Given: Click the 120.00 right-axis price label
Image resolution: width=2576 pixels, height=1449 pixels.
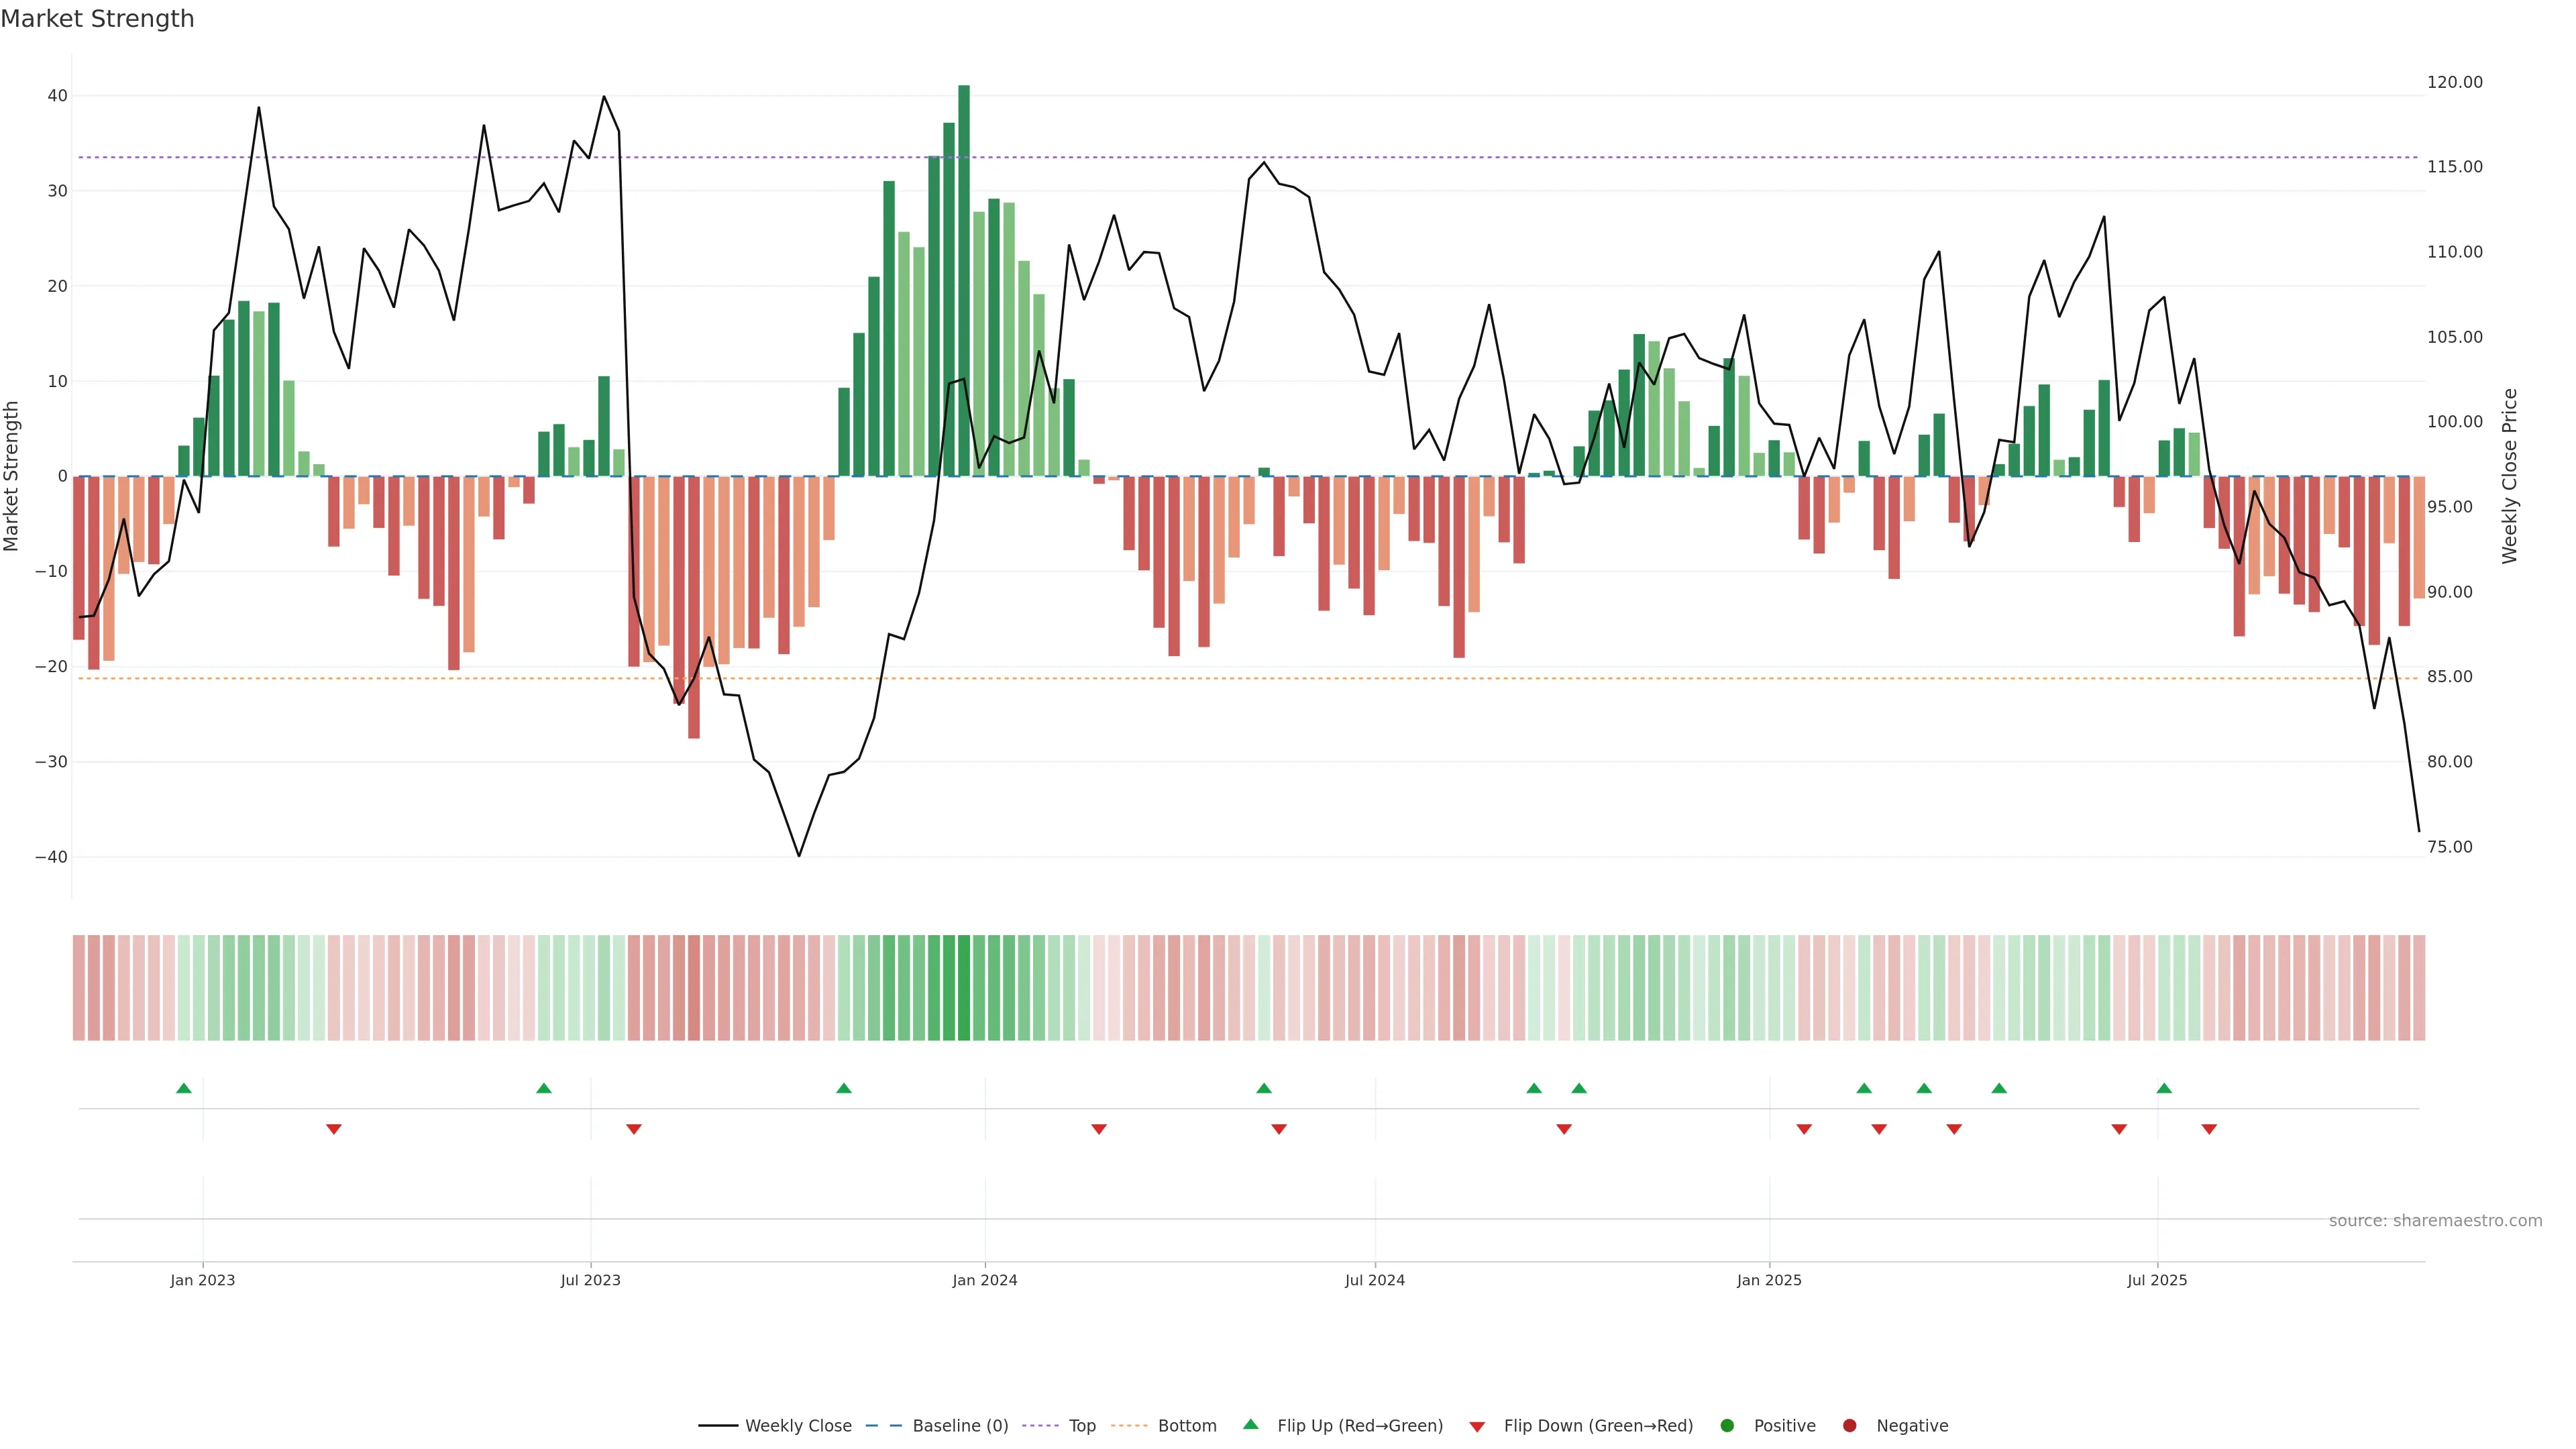Looking at the screenshot, I should (x=2454, y=82).
